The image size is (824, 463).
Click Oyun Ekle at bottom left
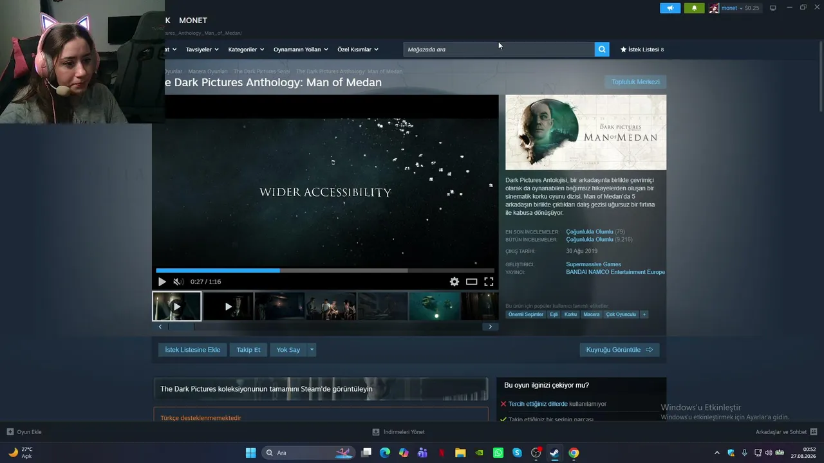[24, 432]
